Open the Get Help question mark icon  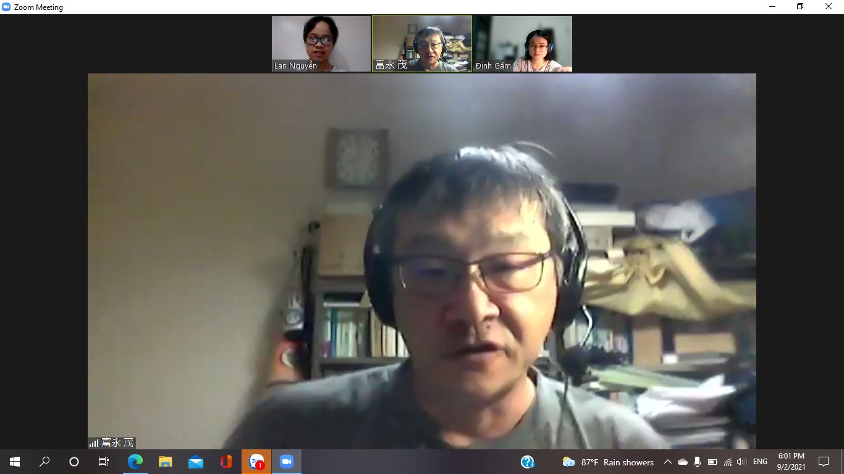tap(527, 462)
